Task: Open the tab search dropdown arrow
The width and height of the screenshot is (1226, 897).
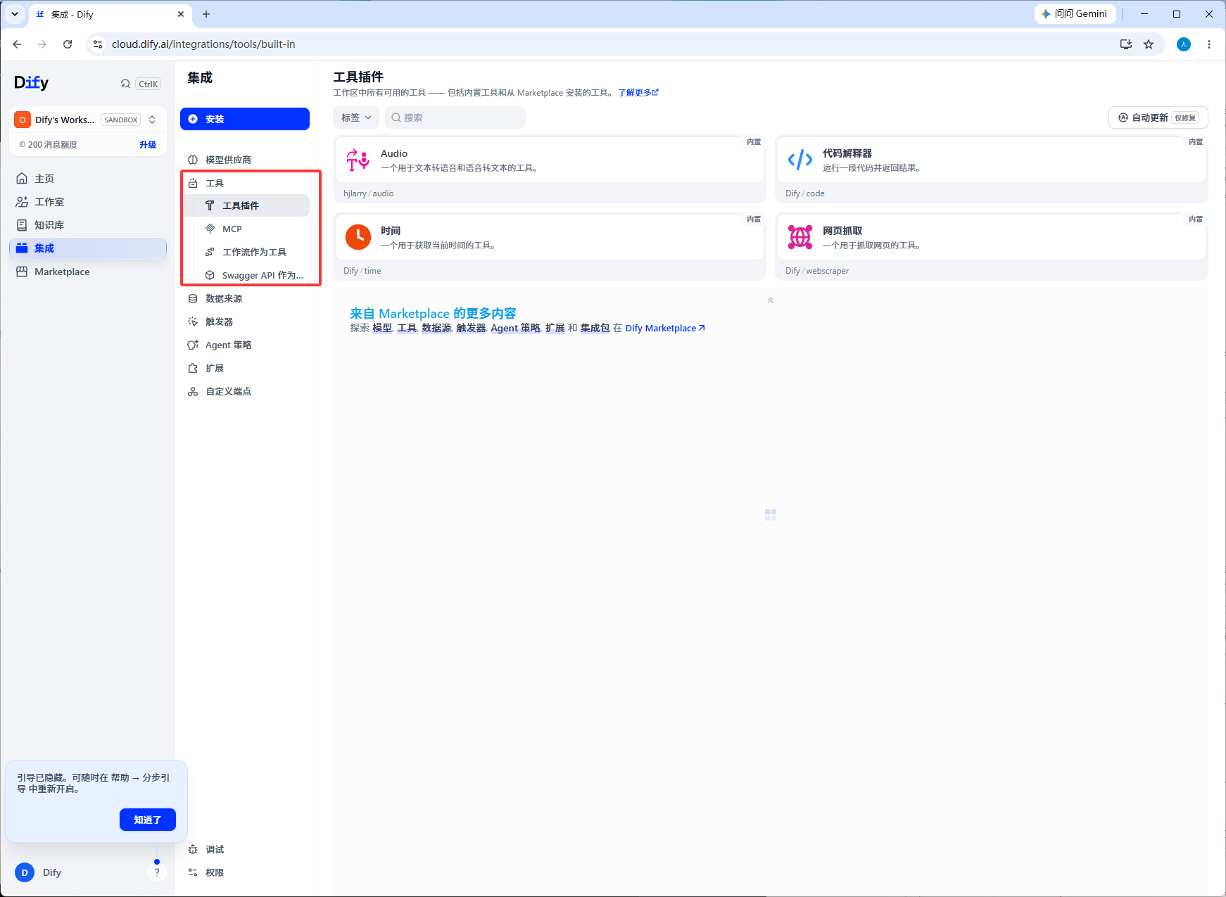Action: click(x=14, y=14)
